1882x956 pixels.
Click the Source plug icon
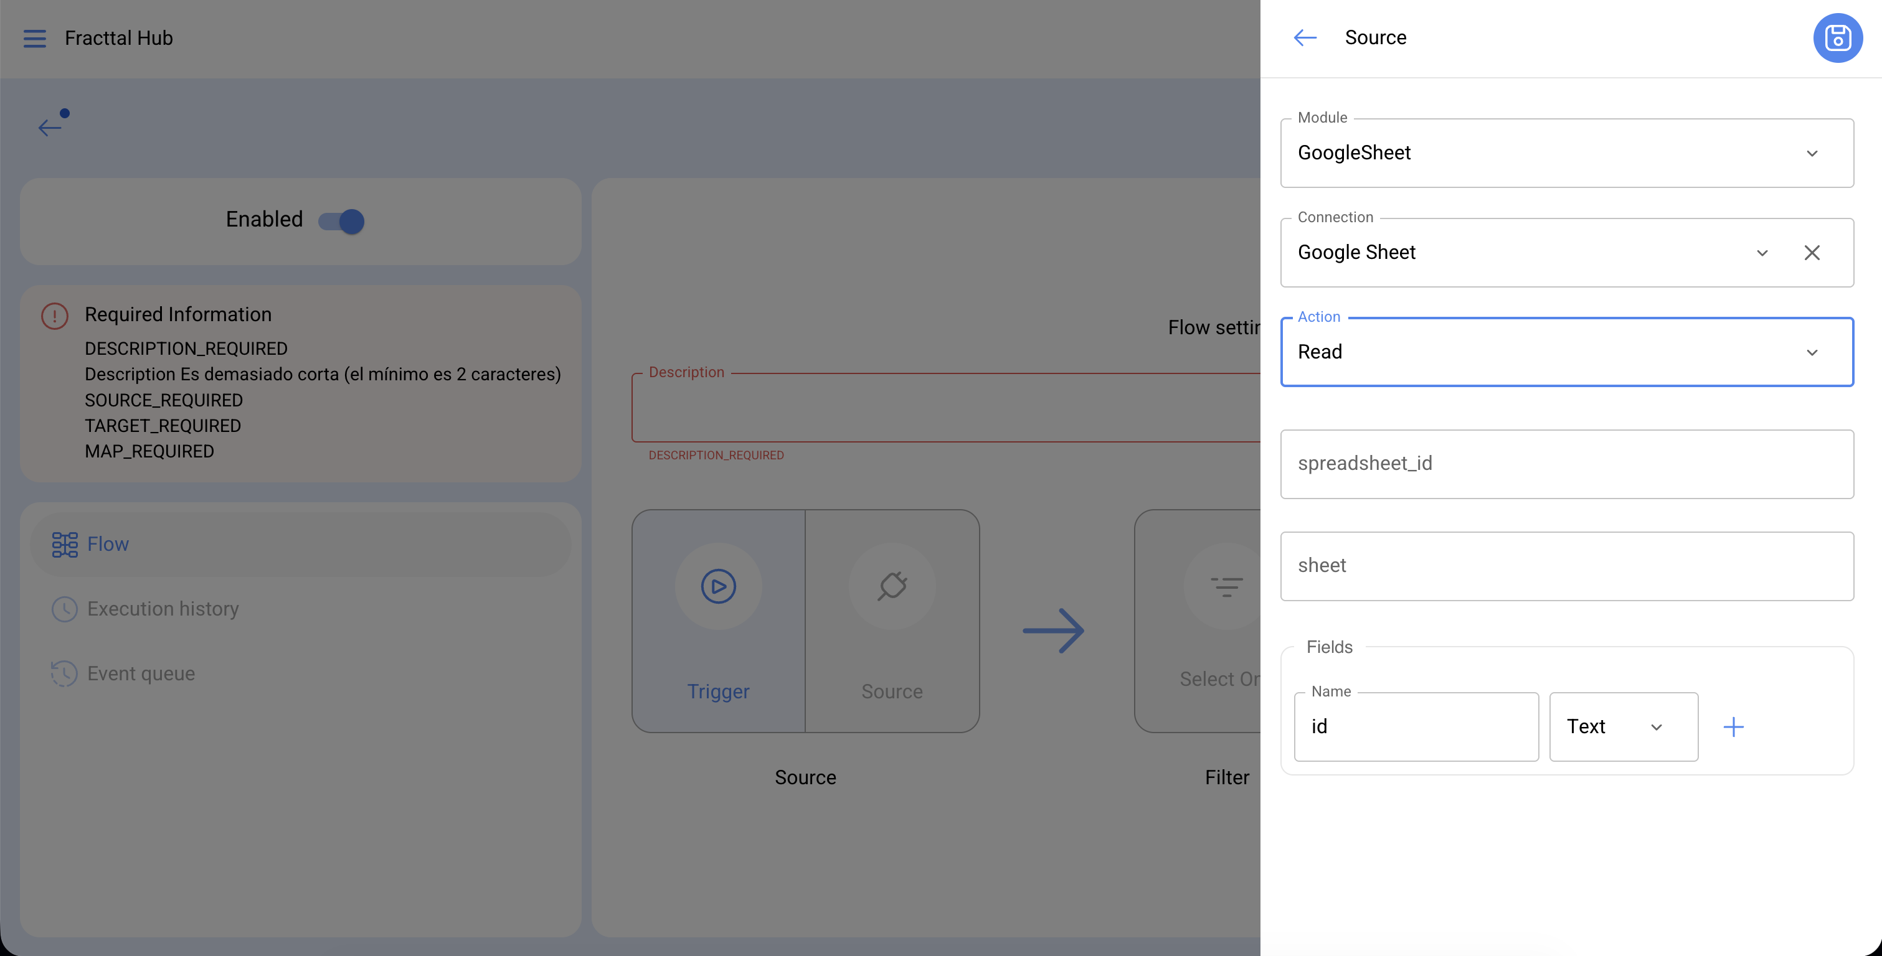891,586
